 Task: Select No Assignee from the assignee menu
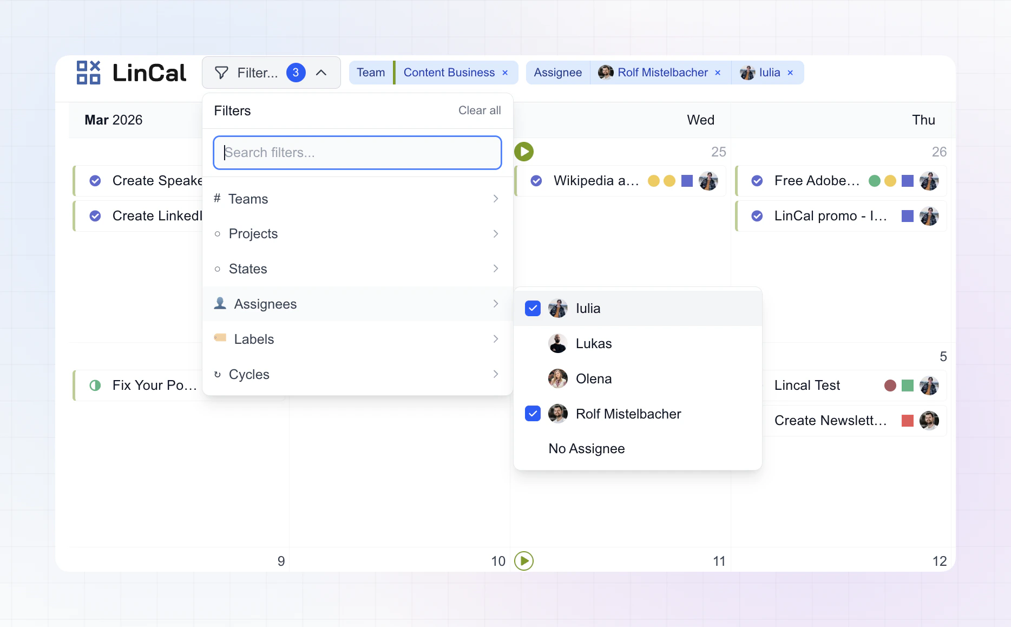[586, 448]
